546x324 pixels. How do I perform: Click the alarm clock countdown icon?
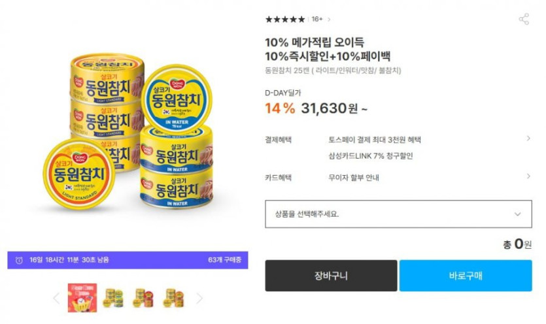coord(20,260)
